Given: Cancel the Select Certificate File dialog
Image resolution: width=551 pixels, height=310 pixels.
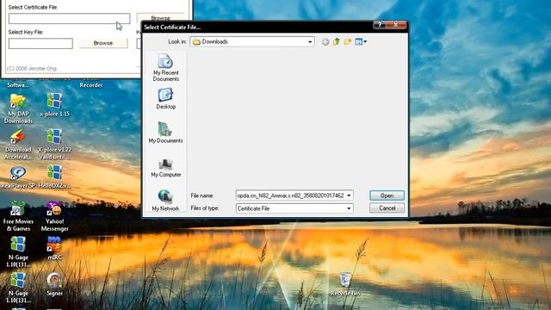Looking at the screenshot, I should point(387,208).
